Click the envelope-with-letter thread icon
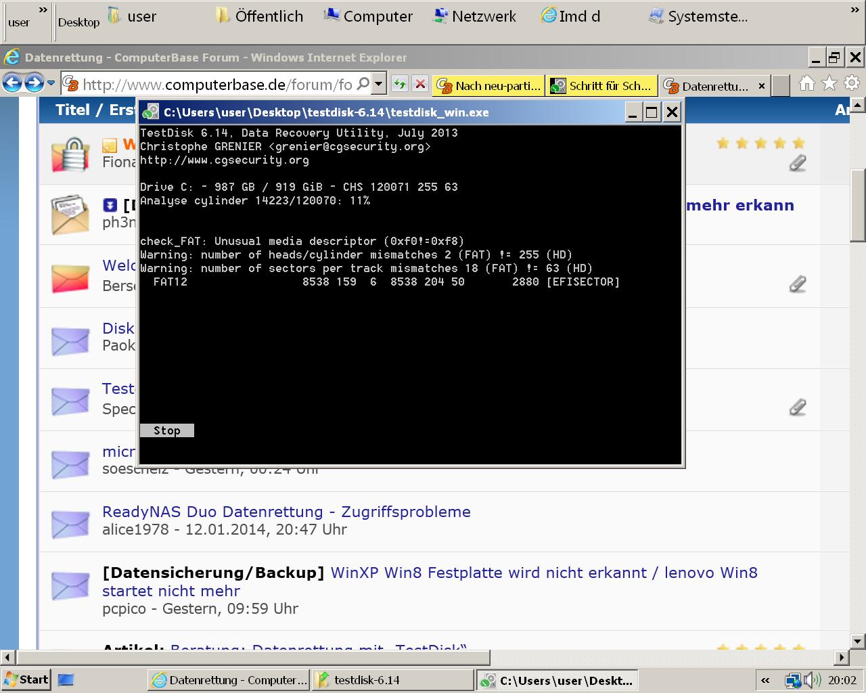 point(70,215)
